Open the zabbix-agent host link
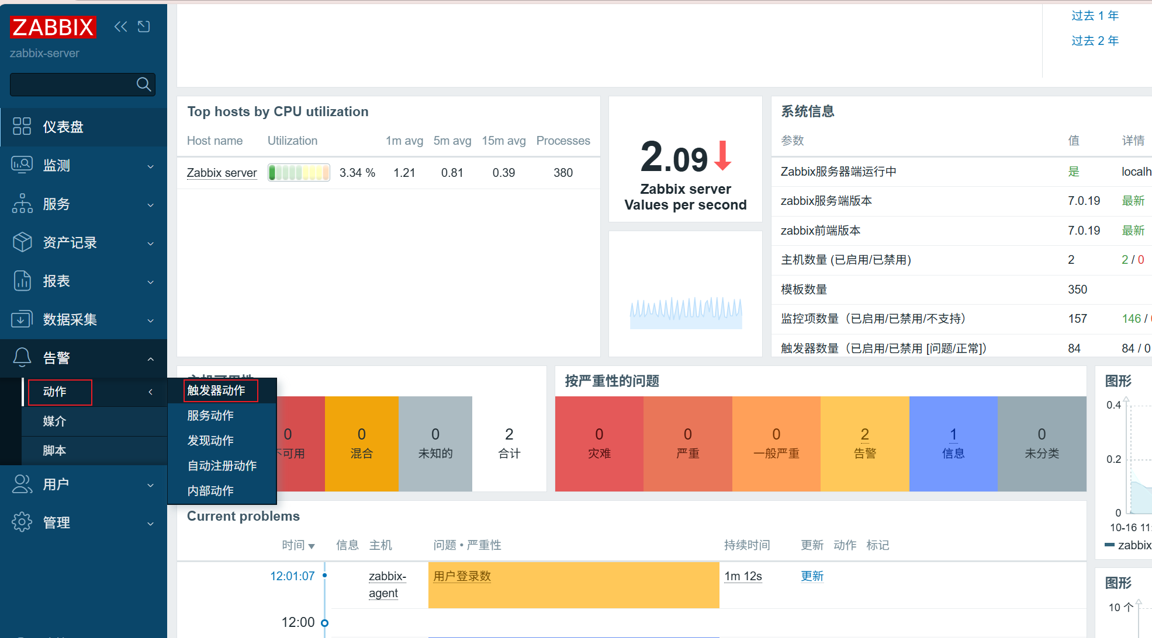The width and height of the screenshot is (1152, 638). click(388, 584)
